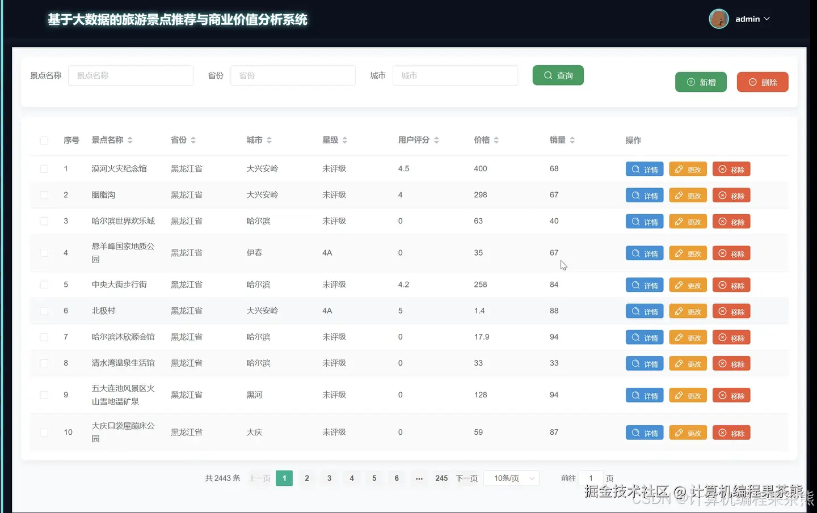Toggle the select-all checkbox in table header
817x513 pixels.
[x=44, y=140]
